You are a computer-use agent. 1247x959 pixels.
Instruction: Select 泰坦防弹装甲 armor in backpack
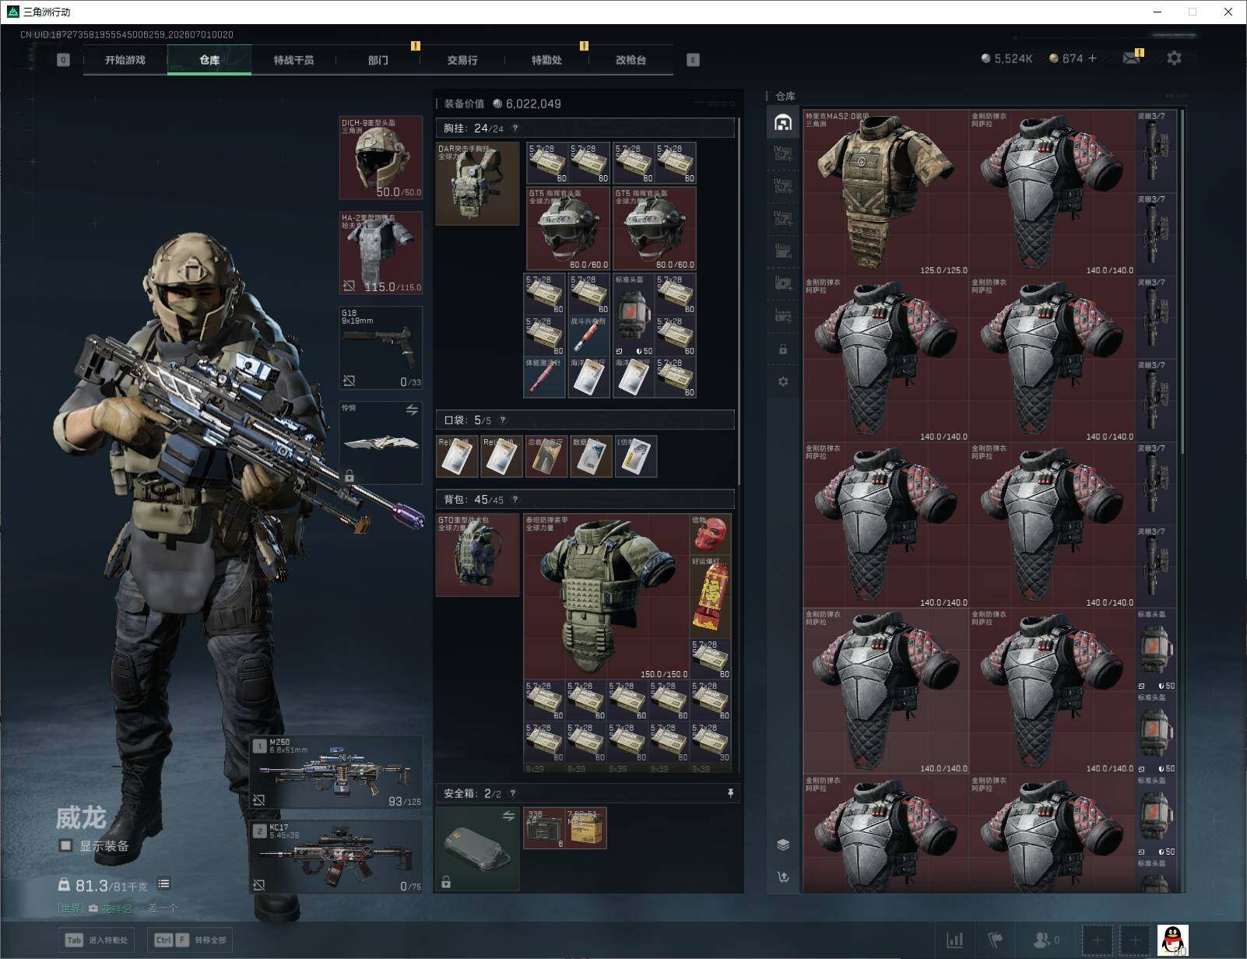[x=606, y=596]
